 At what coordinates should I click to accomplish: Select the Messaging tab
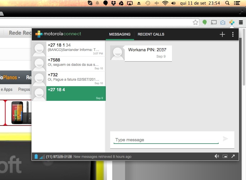120,34
